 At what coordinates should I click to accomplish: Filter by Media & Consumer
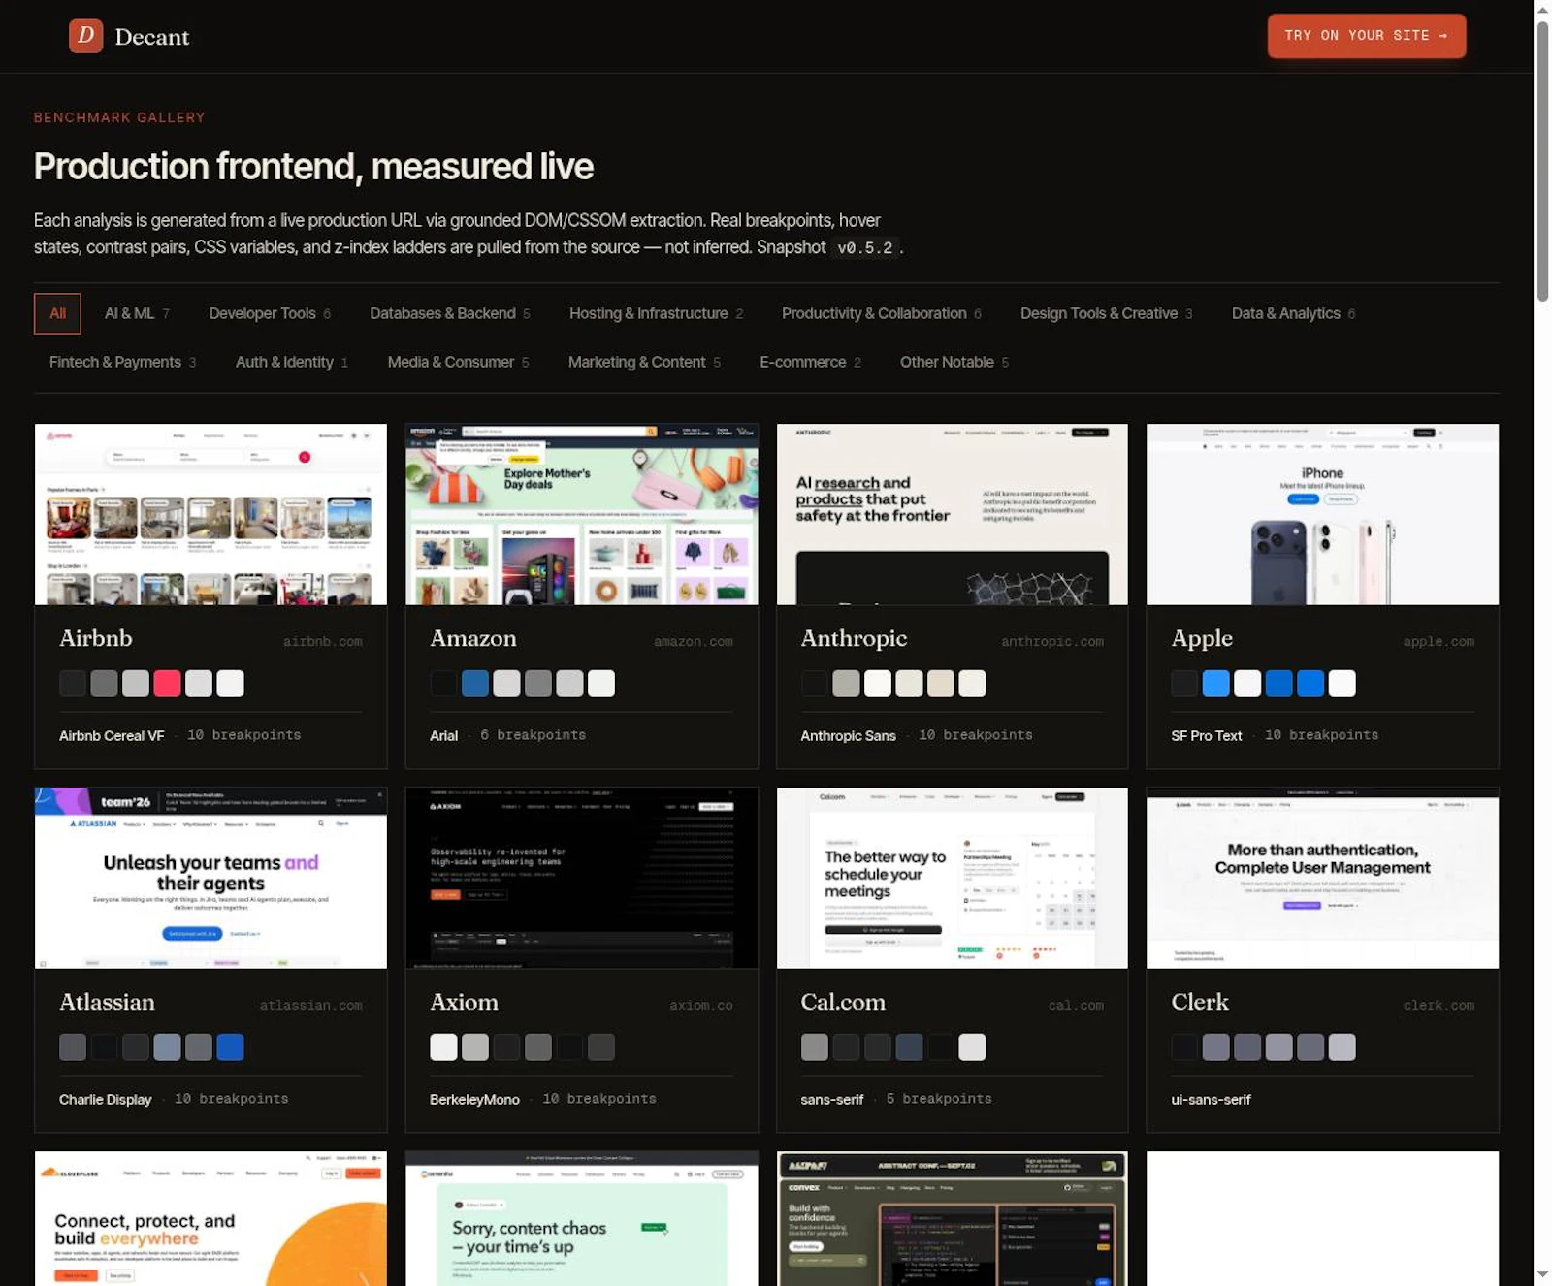point(458,362)
